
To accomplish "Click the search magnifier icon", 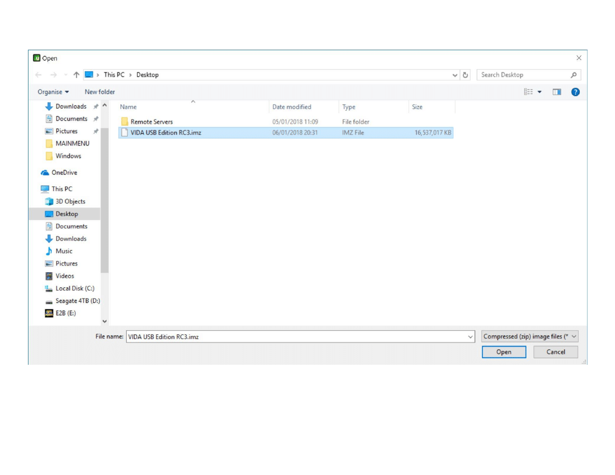I will click(574, 75).
